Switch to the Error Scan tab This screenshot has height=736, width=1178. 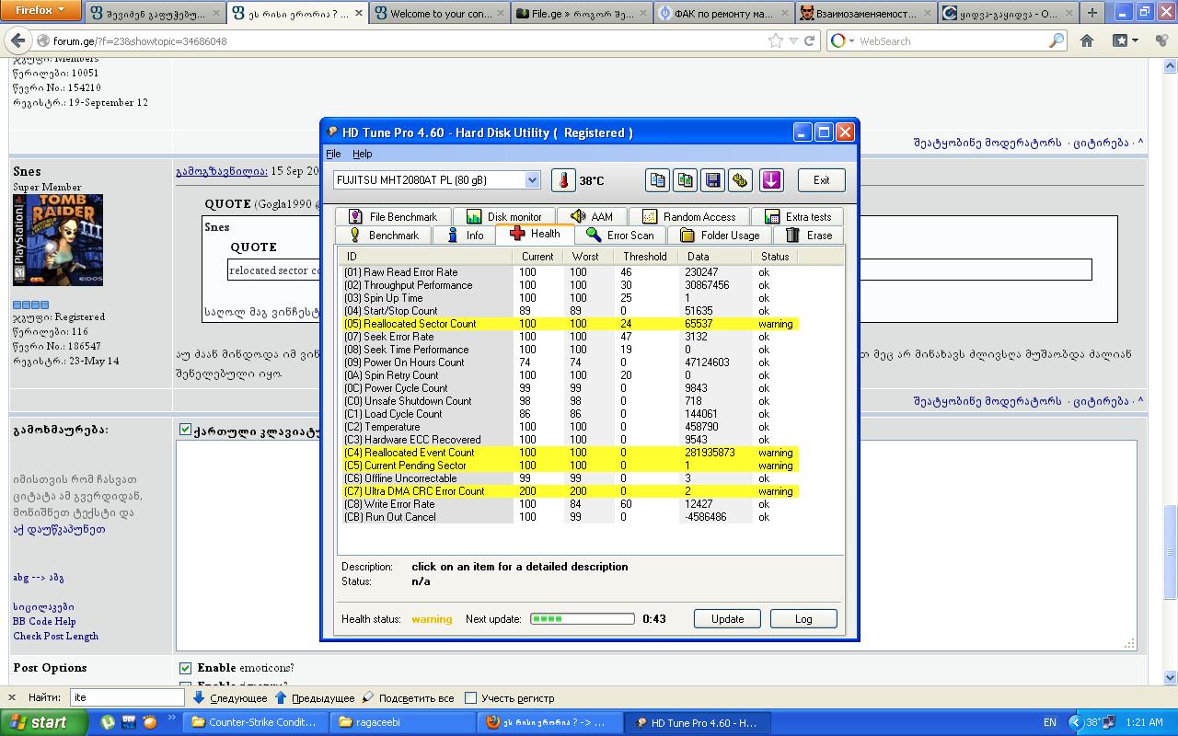[x=620, y=236]
